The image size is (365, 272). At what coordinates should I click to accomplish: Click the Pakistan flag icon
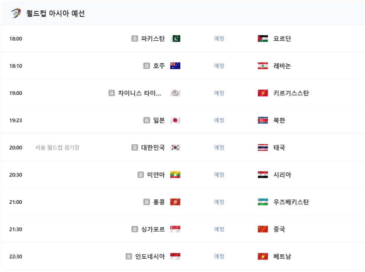176,39
